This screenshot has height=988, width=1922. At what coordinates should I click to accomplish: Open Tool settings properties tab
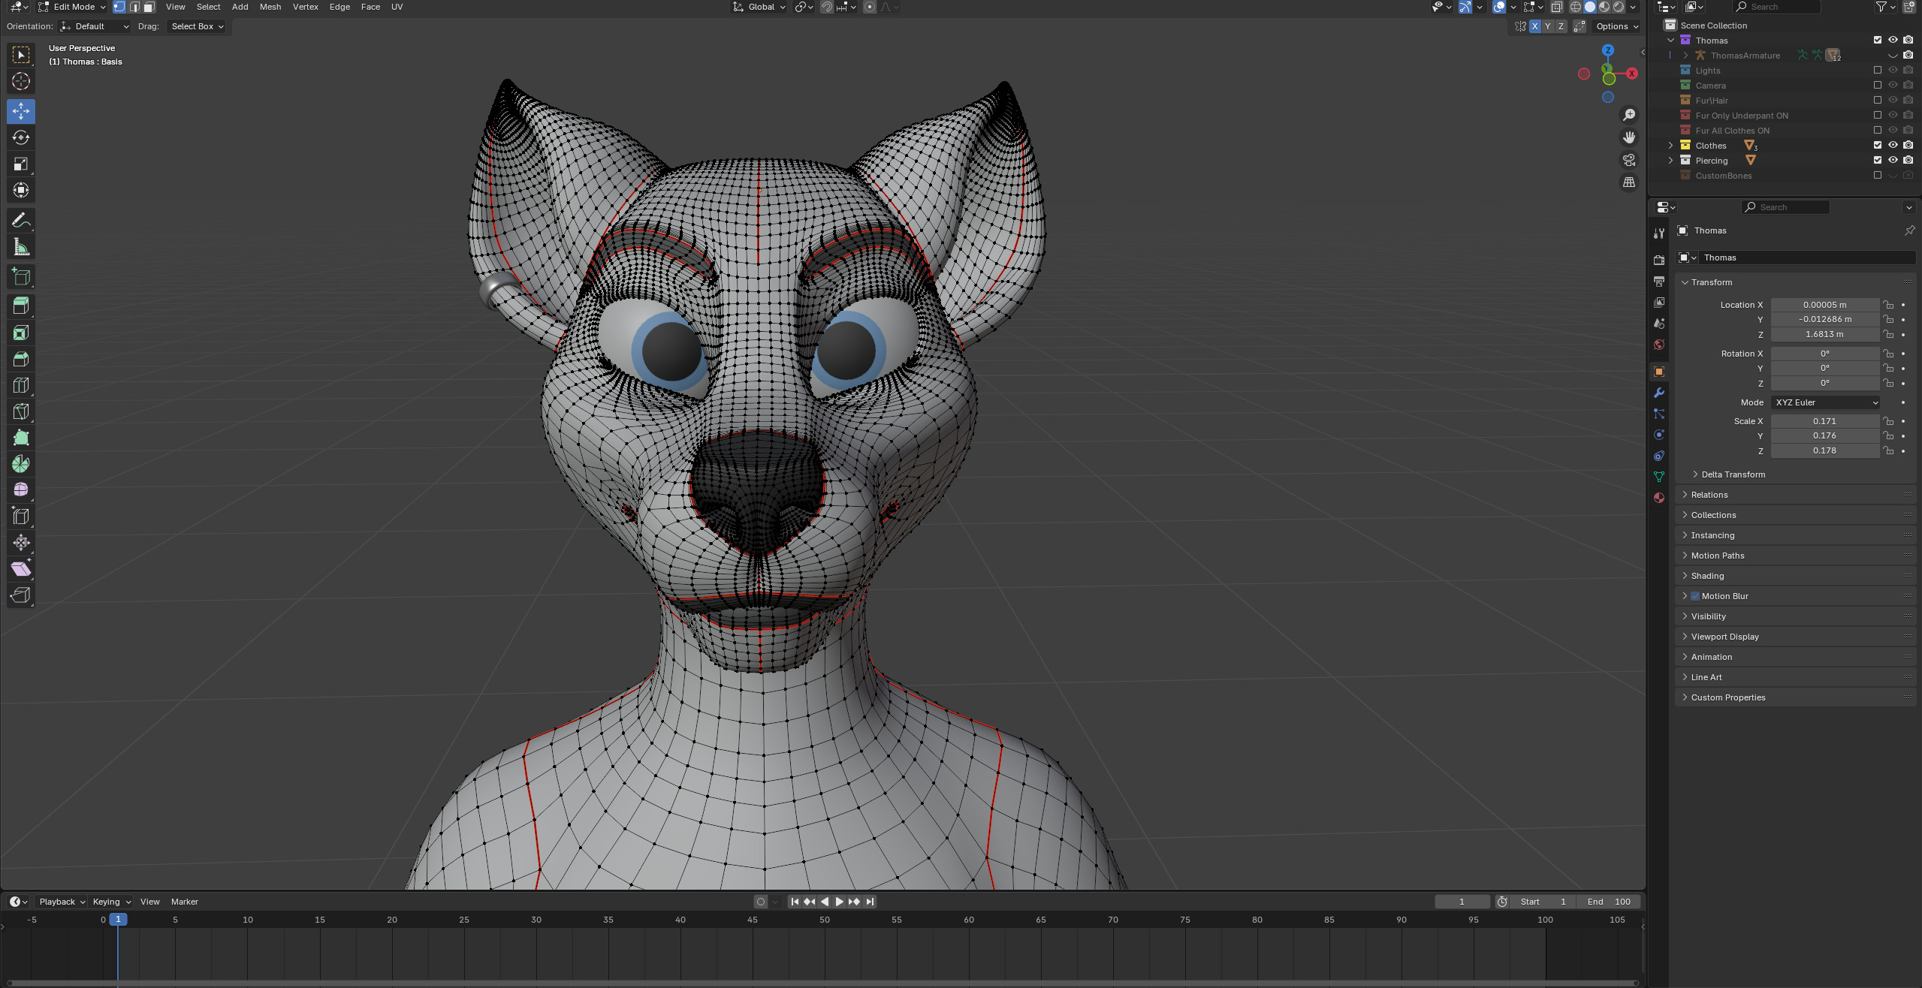1659,233
